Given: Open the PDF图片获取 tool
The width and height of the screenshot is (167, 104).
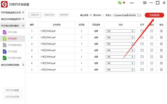Looking at the screenshot, I should coord(12,58).
